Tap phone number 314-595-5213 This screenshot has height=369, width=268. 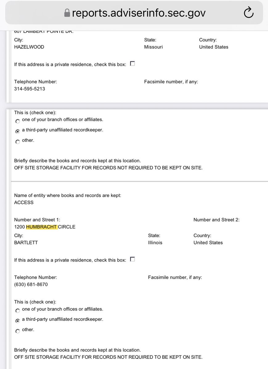tap(30, 89)
